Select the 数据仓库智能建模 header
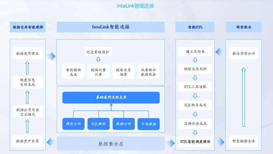This screenshot has height=154, width=273. click(28, 27)
